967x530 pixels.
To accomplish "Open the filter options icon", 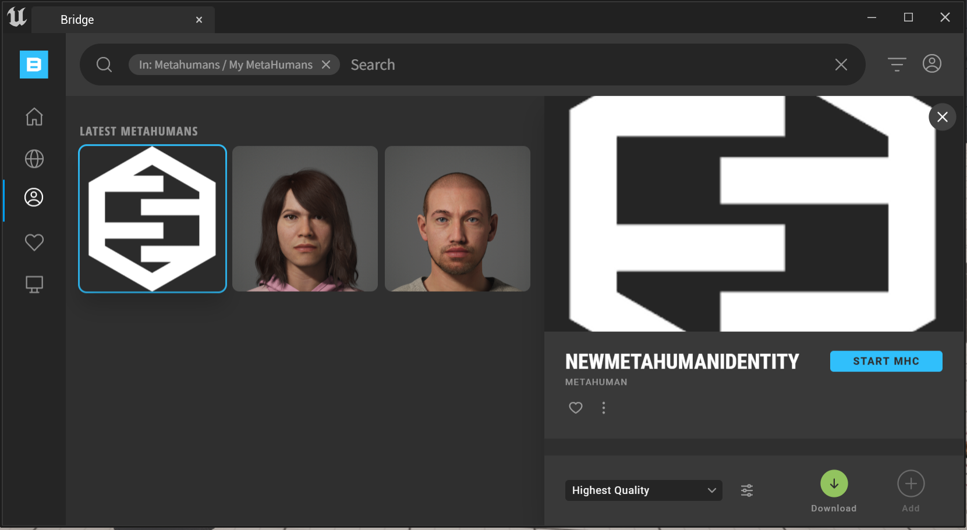I will click(x=897, y=64).
